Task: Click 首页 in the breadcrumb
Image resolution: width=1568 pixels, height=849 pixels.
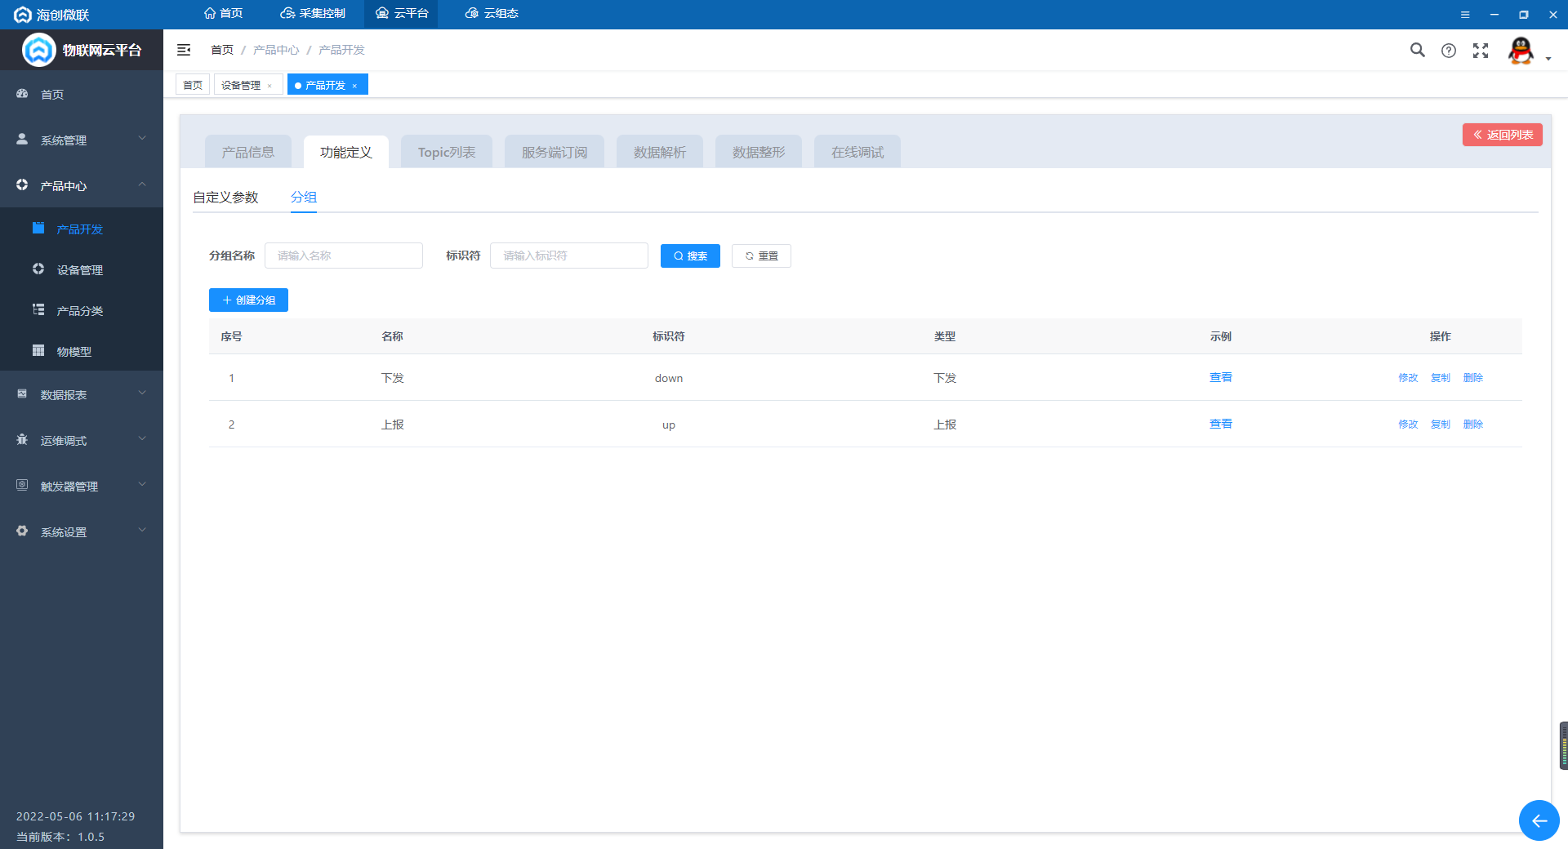Action: (222, 50)
